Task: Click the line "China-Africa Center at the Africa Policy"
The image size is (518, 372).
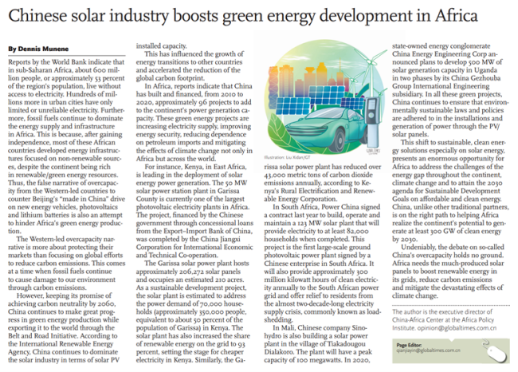Action: (443, 319)
